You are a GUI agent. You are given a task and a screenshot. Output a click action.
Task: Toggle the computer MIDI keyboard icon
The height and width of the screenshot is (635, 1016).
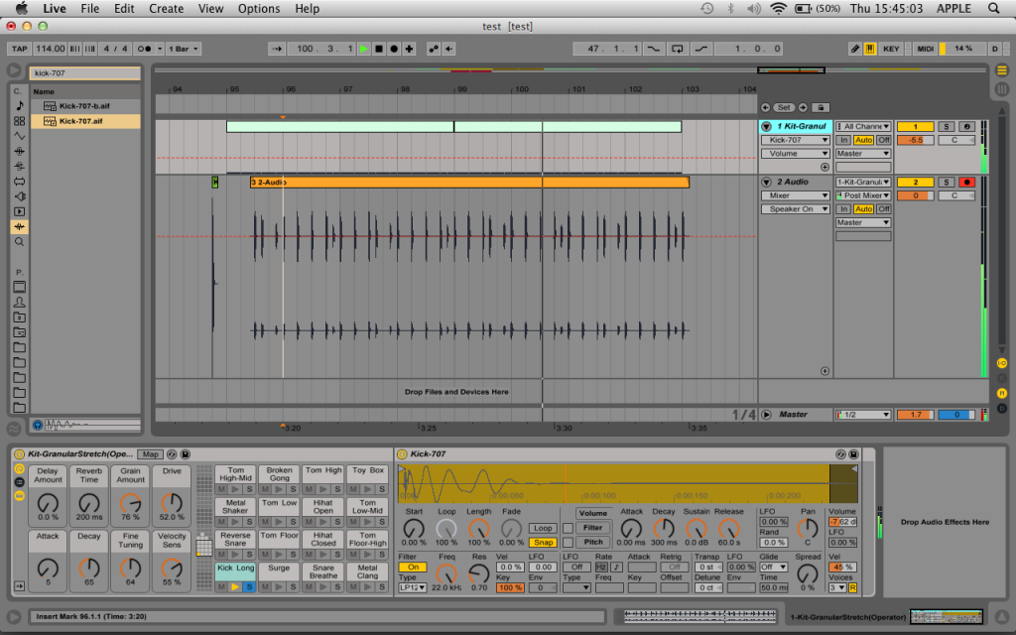point(869,49)
